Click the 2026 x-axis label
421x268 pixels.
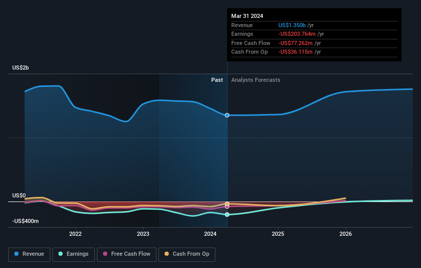pyautogui.click(x=346, y=234)
